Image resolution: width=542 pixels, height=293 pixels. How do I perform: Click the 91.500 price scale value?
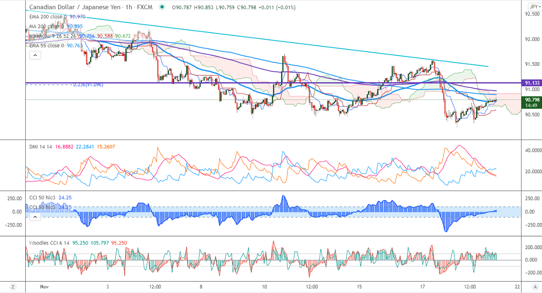click(x=532, y=64)
